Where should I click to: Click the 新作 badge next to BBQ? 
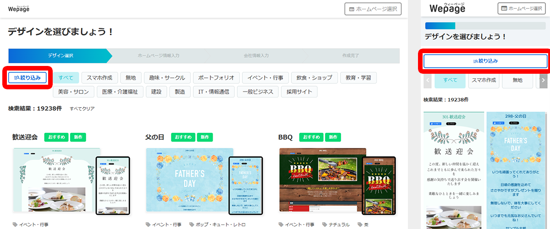tap(333, 137)
